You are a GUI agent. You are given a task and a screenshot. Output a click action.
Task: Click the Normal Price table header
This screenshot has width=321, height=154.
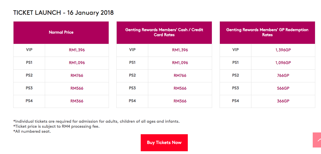(61, 32)
